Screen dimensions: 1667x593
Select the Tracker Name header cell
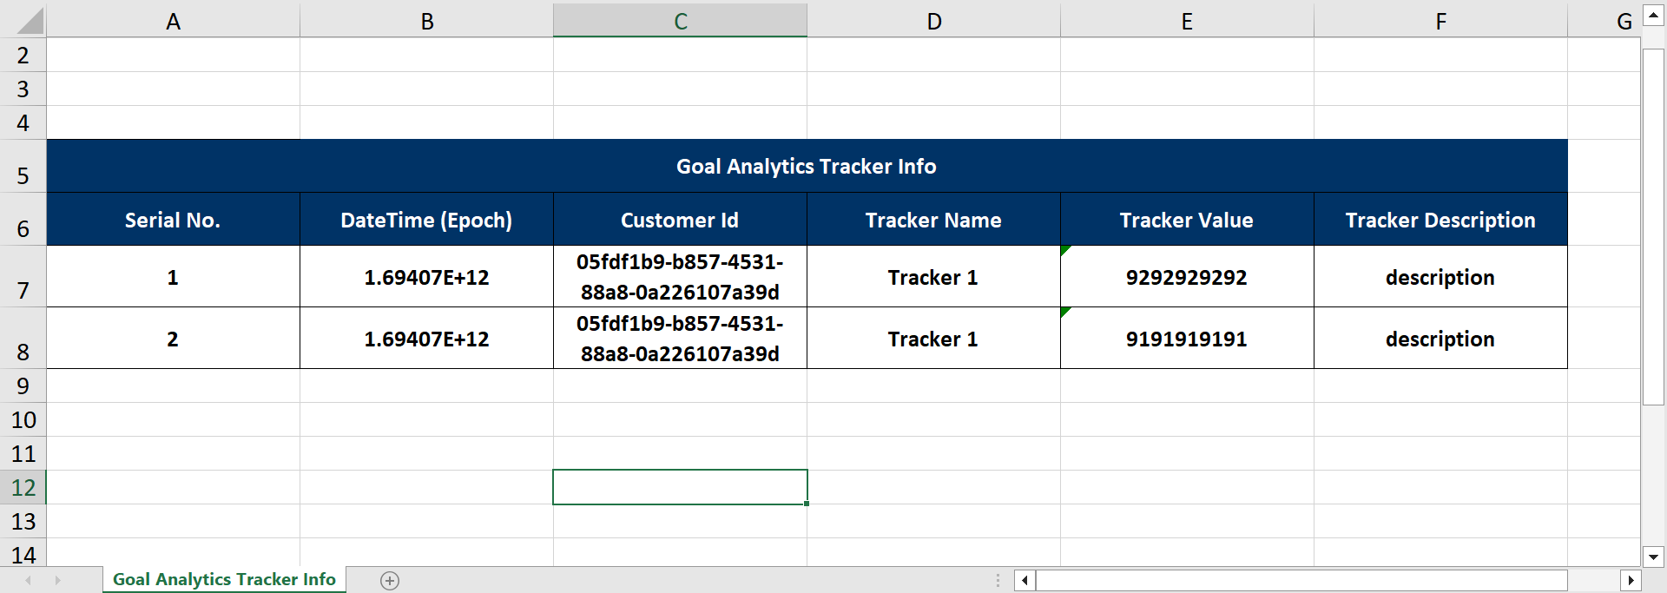pos(933,220)
